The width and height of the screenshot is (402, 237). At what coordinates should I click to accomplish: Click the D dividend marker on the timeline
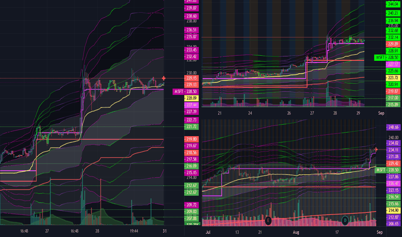tap(345, 220)
